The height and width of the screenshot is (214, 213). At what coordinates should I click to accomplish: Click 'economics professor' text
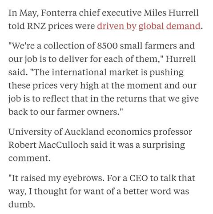pyautogui.click(x=149, y=132)
